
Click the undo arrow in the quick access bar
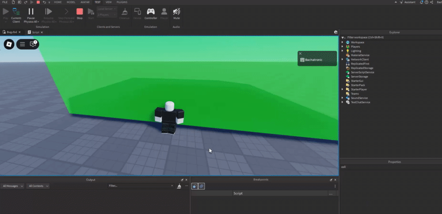(44, 2)
